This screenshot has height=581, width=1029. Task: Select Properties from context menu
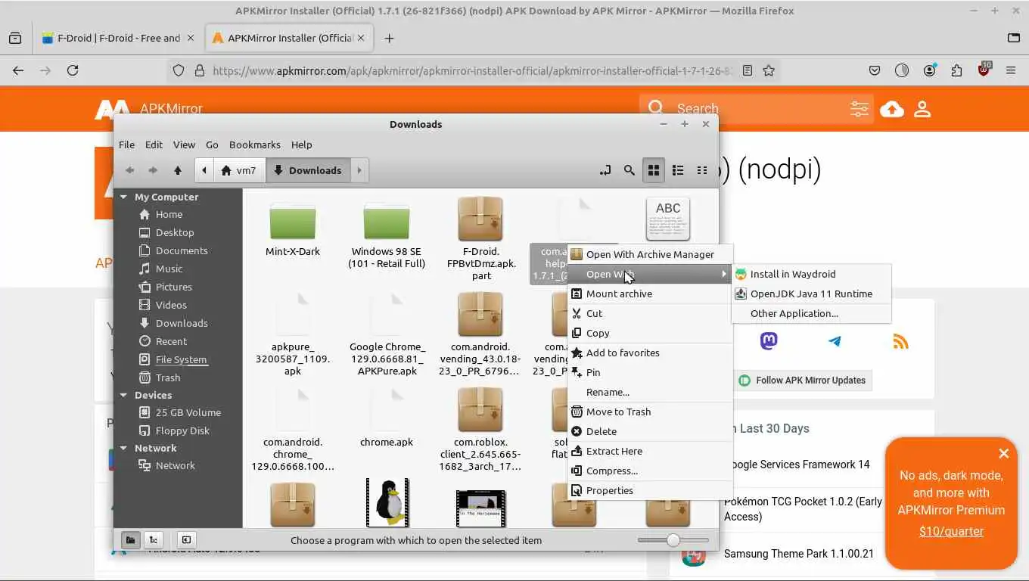coord(650,490)
